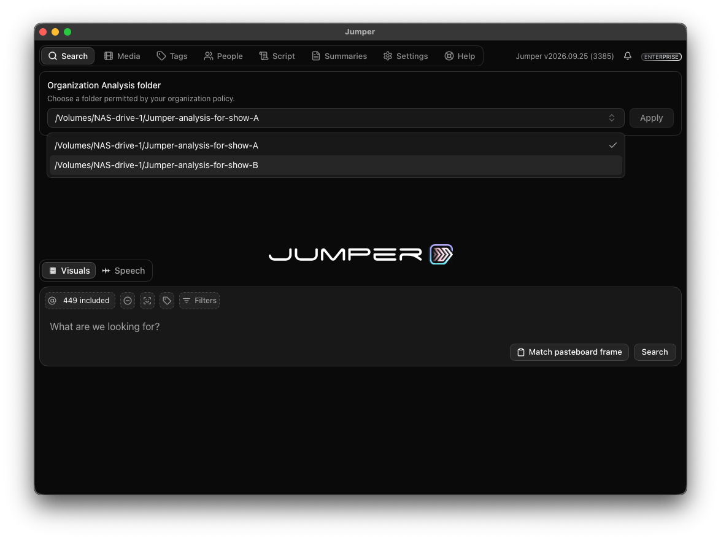This screenshot has width=721, height=540.
Task: Click the Apply button
Action: click(651, 118)
